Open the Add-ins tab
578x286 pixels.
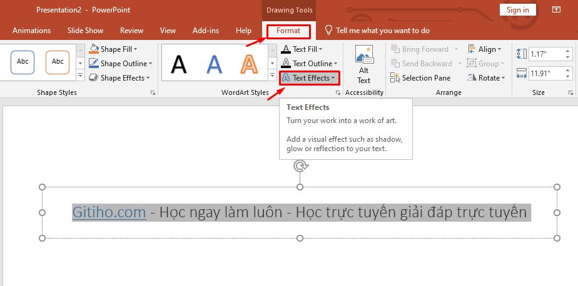[x=206, y=31]
